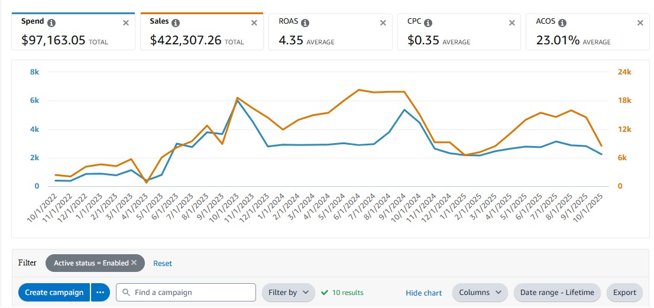Screen dimensions: 654x308
Task: Open the Columns dropdown
Action: tap(480, 292)
